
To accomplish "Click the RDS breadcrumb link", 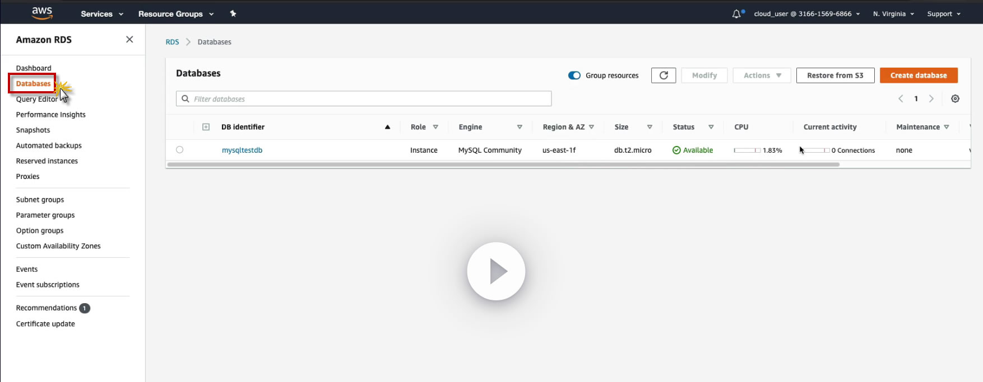I will tap(172, 42).
